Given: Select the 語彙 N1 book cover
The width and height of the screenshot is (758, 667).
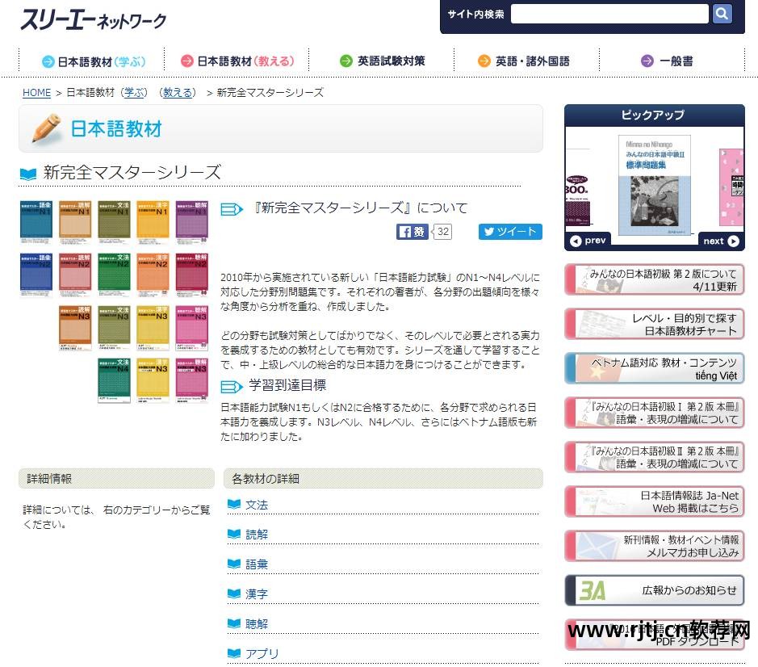Looking at the screenshot, I should [36, 223].
